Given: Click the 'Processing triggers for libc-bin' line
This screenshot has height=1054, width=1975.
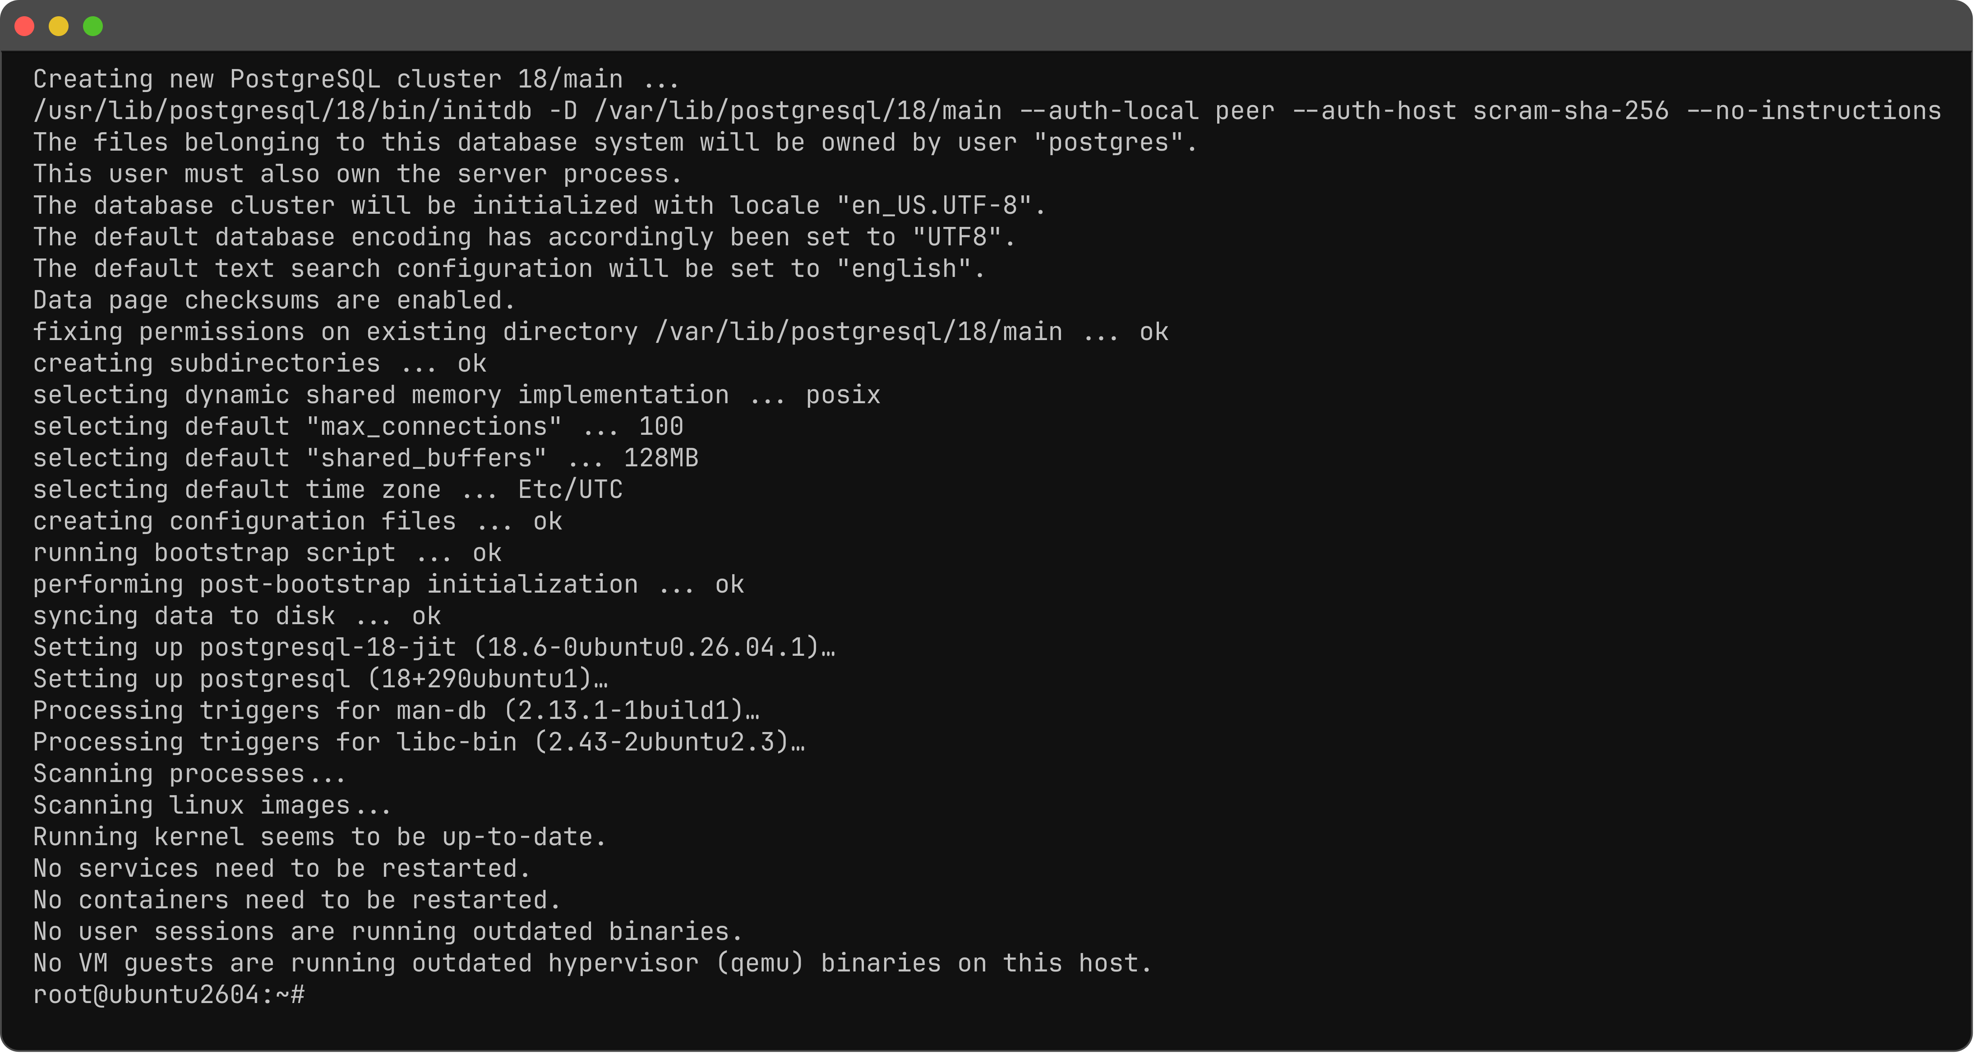Looking at the screenshot, I should pyautogui.click(x=420, y=741).
